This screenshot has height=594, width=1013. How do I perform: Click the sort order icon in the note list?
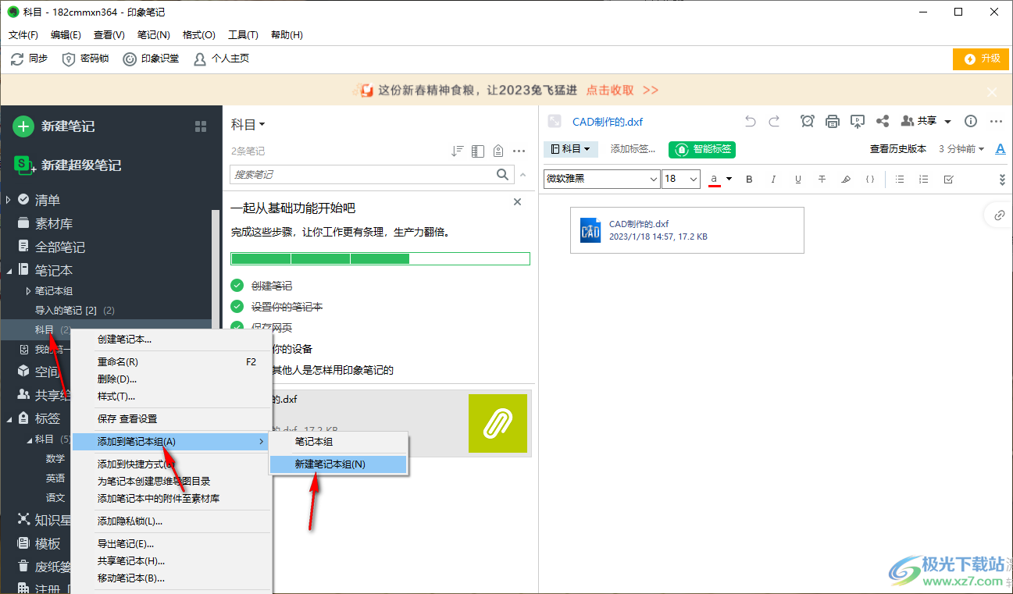point(458,151)
